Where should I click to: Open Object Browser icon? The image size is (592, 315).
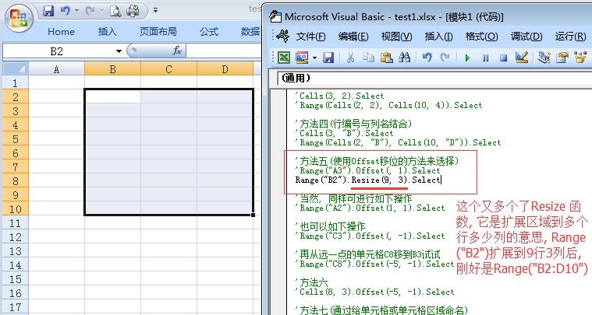(580, 58)
